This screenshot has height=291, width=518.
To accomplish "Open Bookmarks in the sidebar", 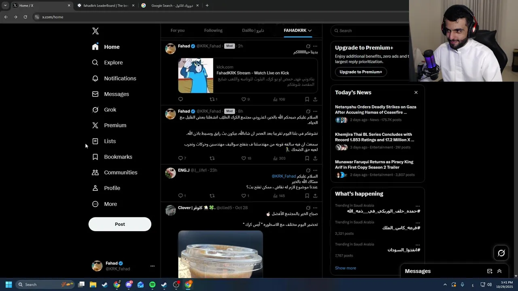I will [112, 157].
